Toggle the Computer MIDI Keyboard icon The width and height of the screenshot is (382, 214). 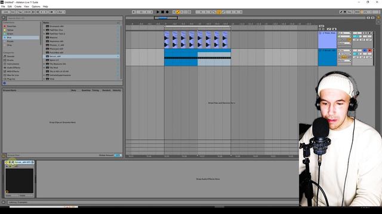[x=345, y=12]
